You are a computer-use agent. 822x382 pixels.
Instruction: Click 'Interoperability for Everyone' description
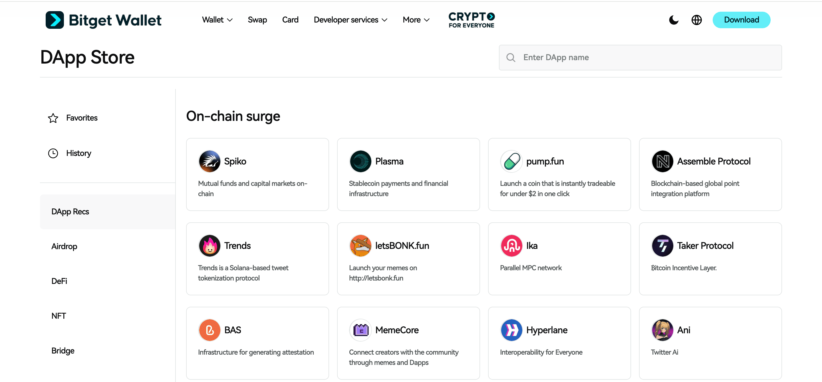coord(541,352)
